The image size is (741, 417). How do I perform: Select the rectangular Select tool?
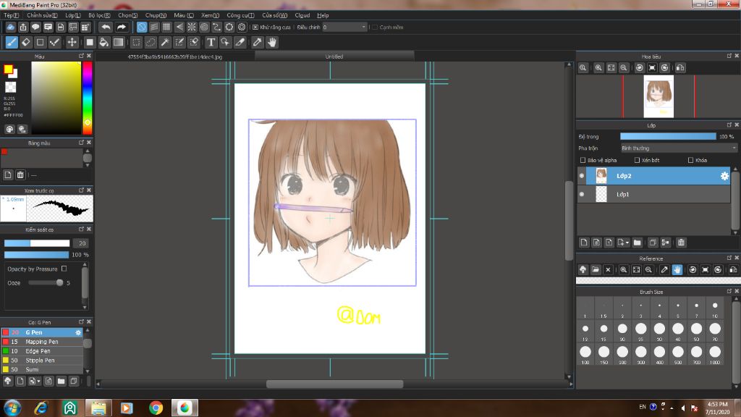136,43
